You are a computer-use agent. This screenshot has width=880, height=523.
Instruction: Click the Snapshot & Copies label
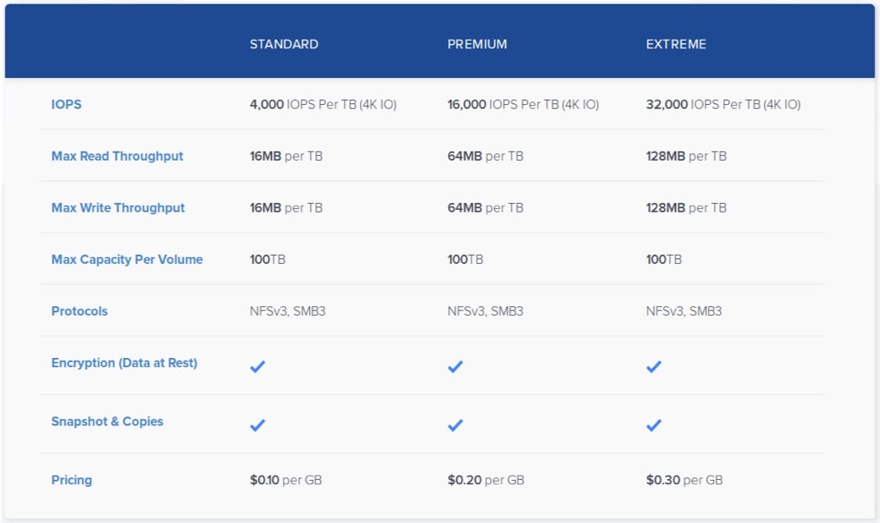107,421
